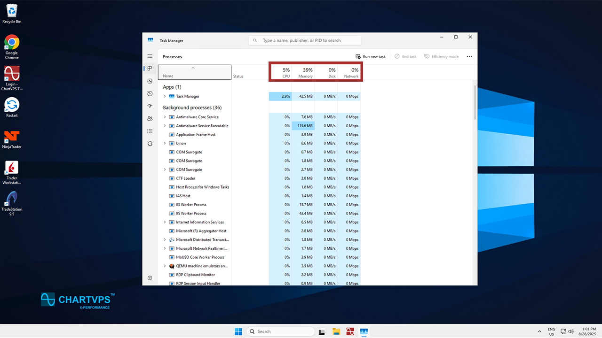Open the App history sidebar icon

click(x=150, y=93)
